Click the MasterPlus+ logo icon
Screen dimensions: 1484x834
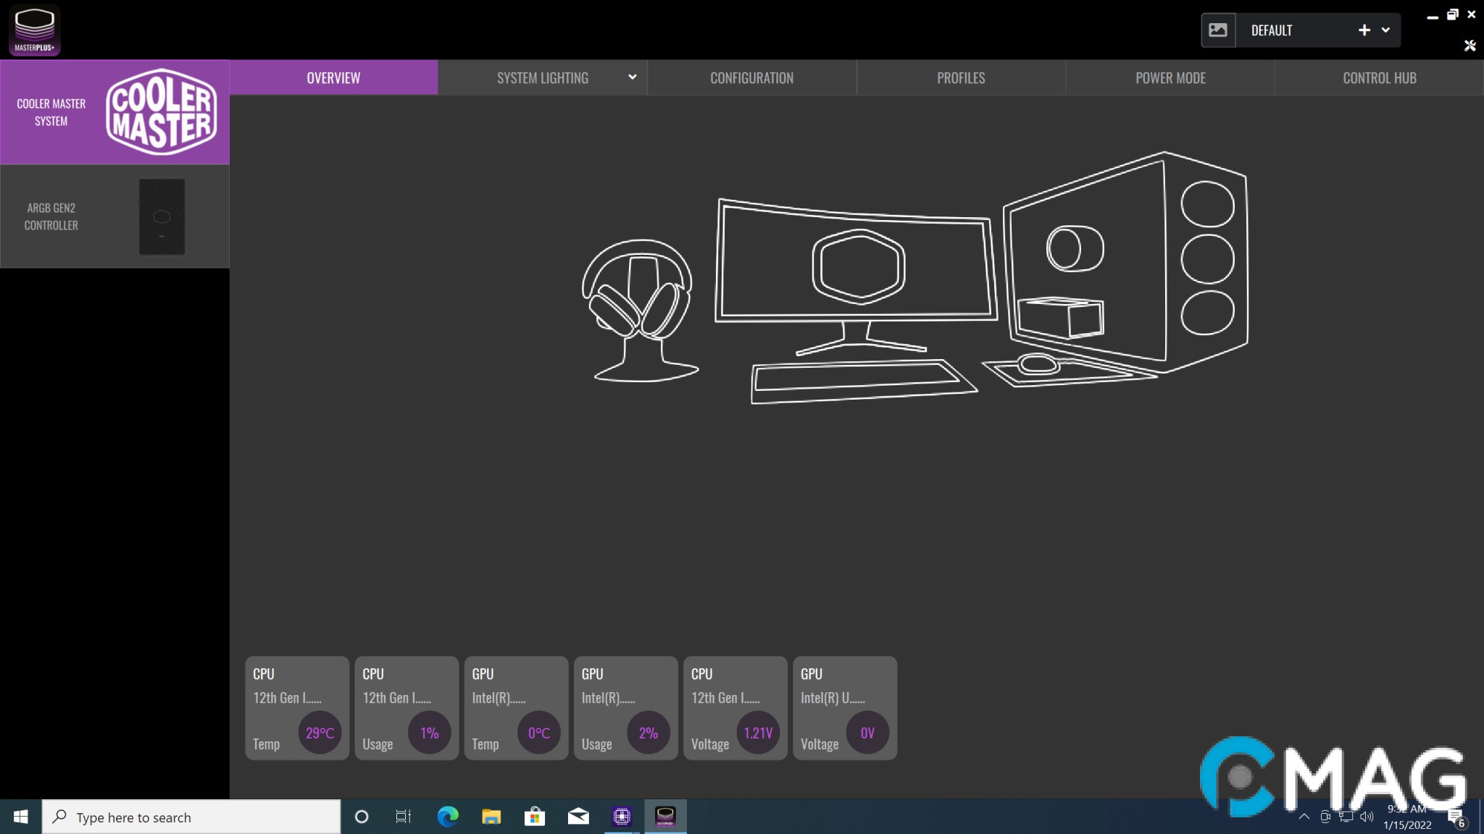[34, 30]
